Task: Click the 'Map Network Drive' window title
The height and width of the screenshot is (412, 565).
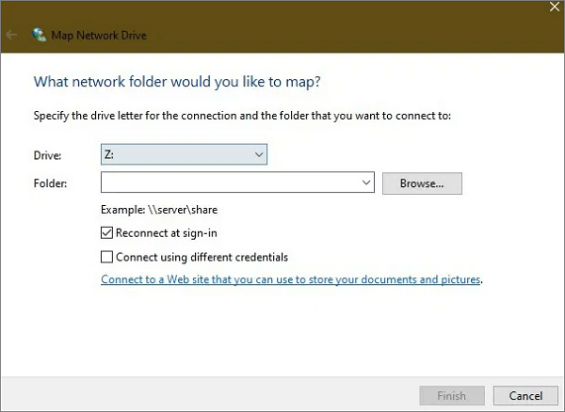Action: point(101,36)
